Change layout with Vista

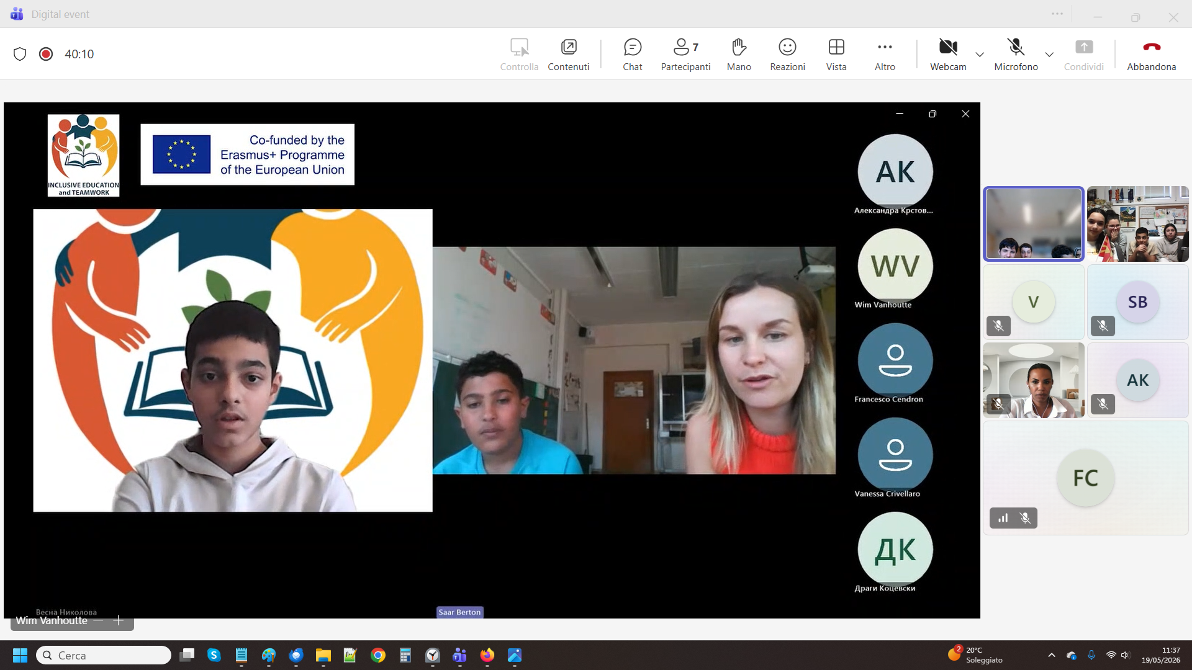(x=836, y=55)
